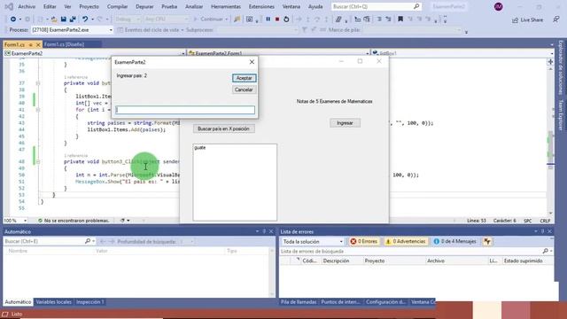The width and height of the screenshot is (567, 319).
Task: Collapse the code block at line 37
Action: [37, 83]
